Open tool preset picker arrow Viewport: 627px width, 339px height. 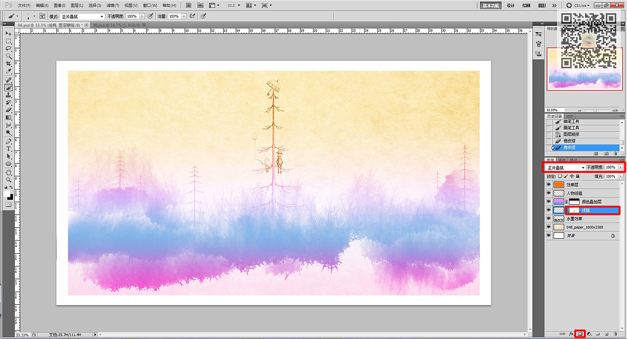pos(18,16)
